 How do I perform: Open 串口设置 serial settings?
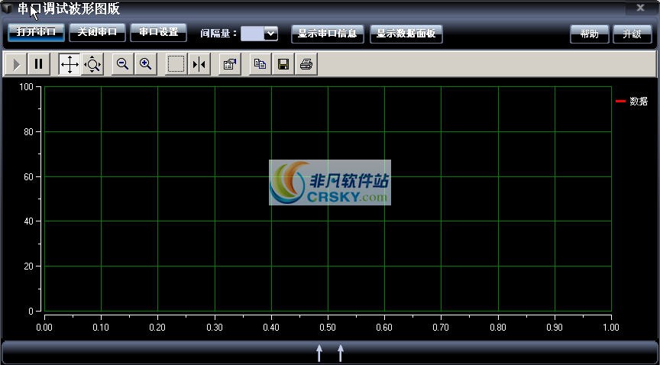pos(159,32)
